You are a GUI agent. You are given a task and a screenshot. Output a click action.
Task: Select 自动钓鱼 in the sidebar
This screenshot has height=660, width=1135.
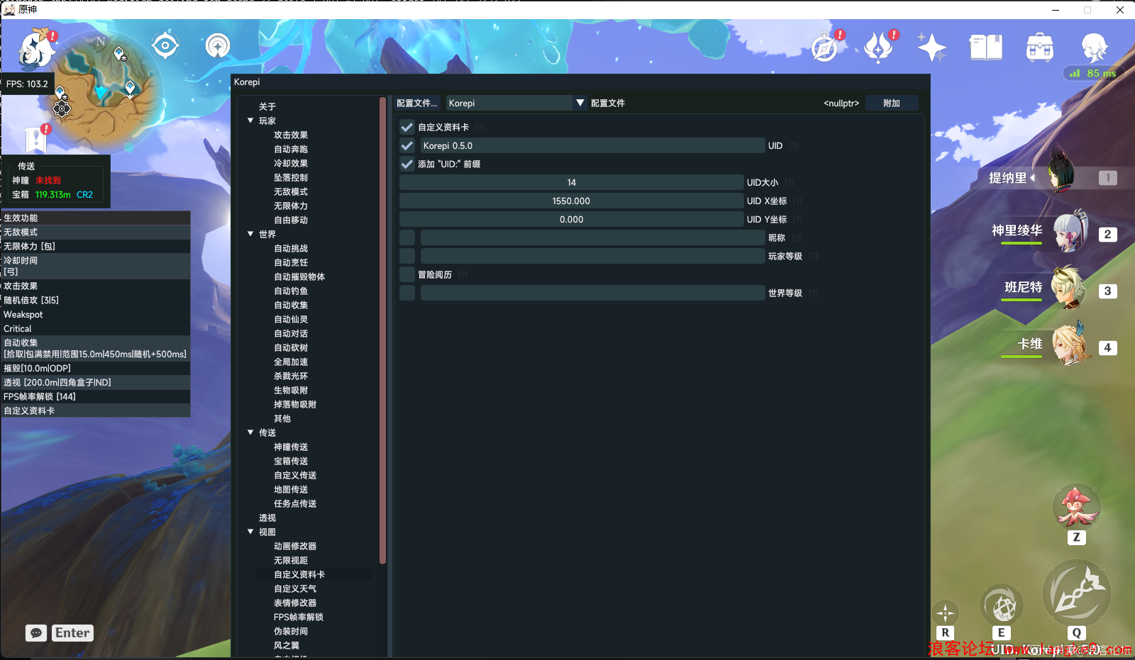click(291, 291)
